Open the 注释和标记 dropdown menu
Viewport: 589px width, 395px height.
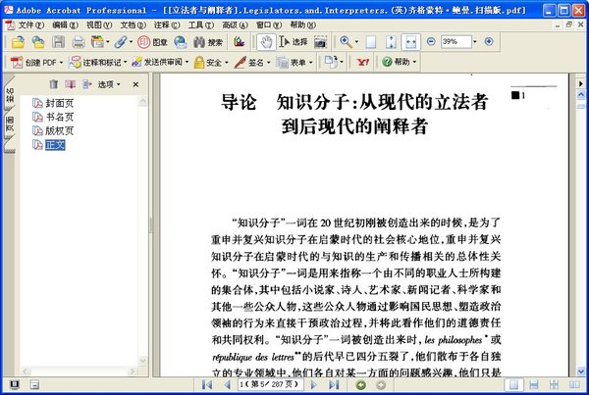coord(98,63)
